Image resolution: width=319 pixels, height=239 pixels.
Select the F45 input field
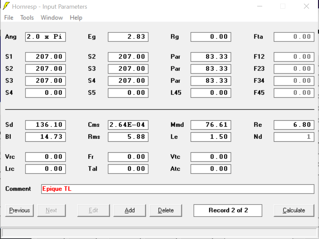[x=294, y=93]
